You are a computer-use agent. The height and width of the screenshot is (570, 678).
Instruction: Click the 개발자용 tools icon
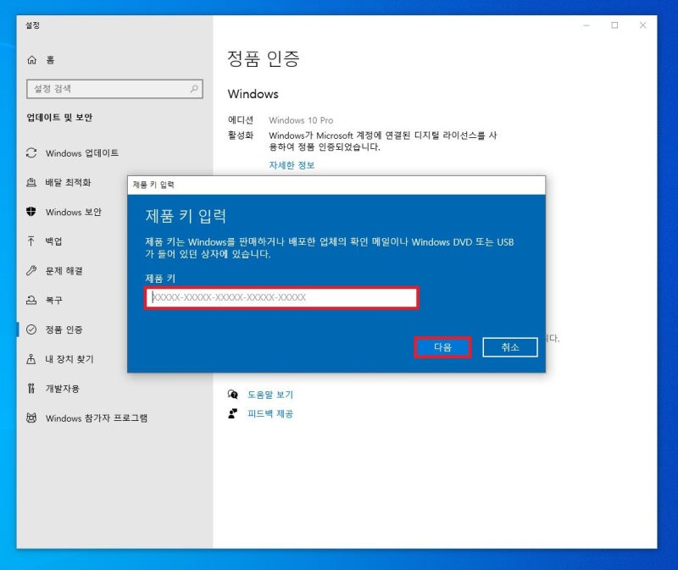click(x=31, y=389)
